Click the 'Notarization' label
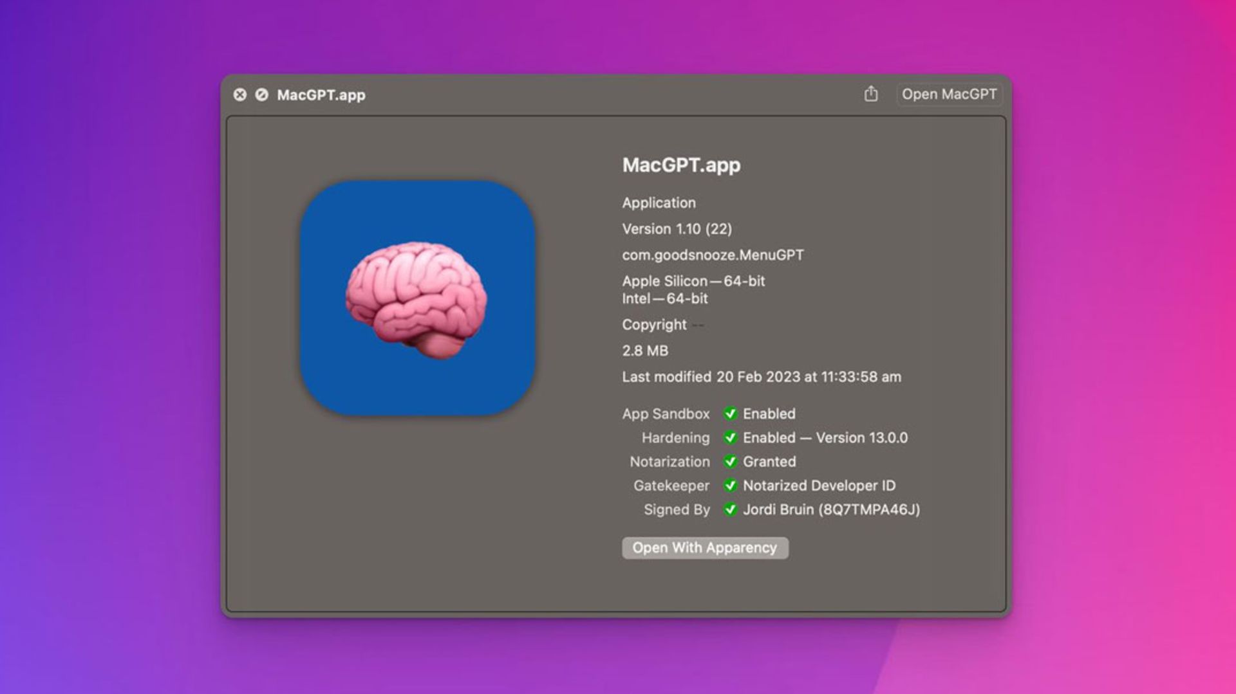 (669, 462)
